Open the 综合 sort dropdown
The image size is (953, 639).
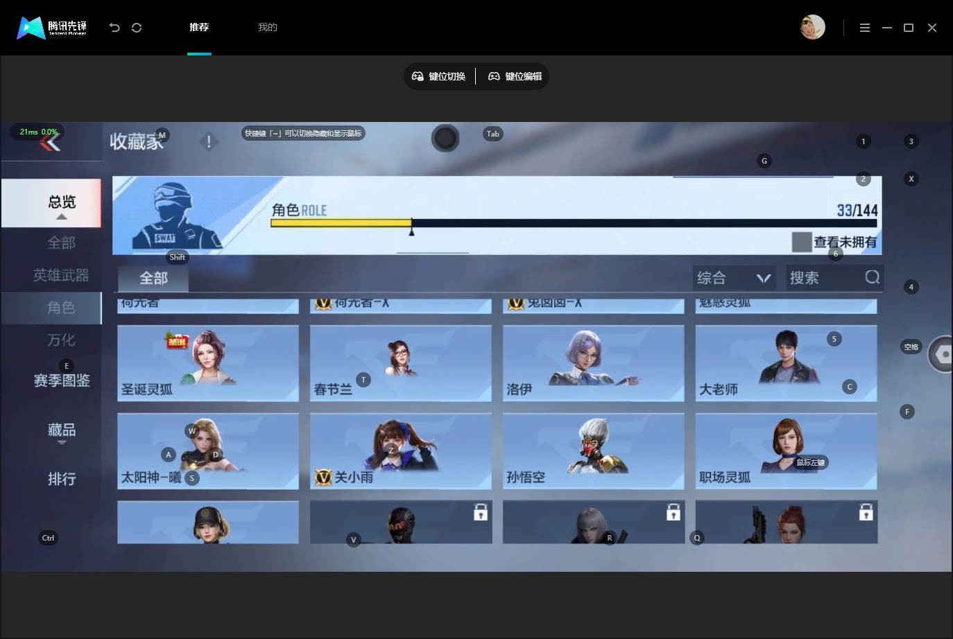(735, 278)
